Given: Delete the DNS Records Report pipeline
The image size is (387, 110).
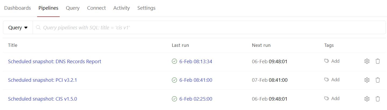Looking at the screenshot, I should pos(378,61).
